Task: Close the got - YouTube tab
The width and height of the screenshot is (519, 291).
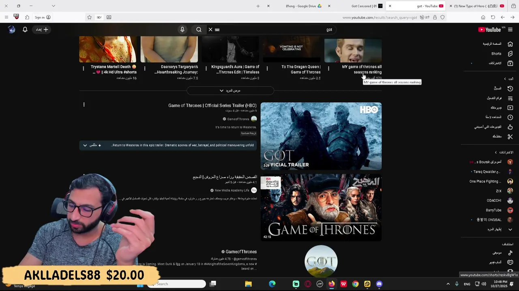Action: pyautogui.click(x=390, y=6)
